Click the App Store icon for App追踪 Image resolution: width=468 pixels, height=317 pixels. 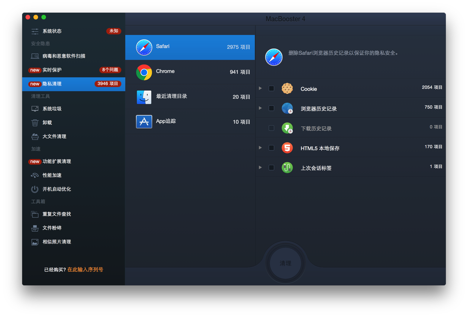(x=144, y=122)
